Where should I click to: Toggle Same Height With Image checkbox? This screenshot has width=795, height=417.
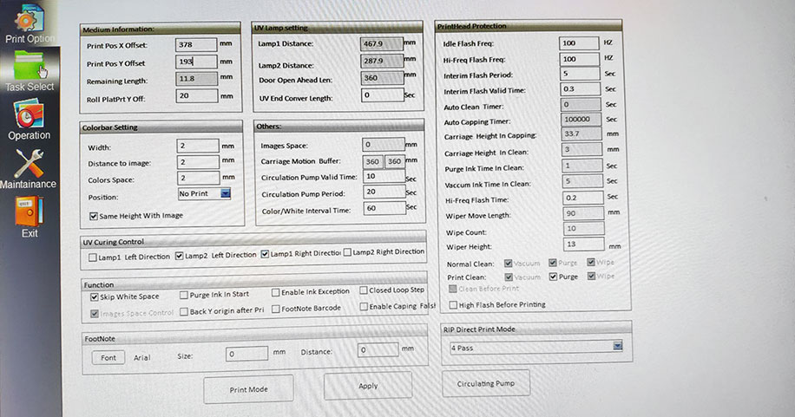(x=93, y=215)
